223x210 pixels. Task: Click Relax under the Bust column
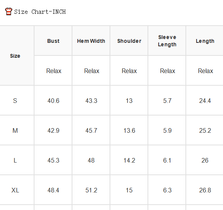click(x=54, y=71)
